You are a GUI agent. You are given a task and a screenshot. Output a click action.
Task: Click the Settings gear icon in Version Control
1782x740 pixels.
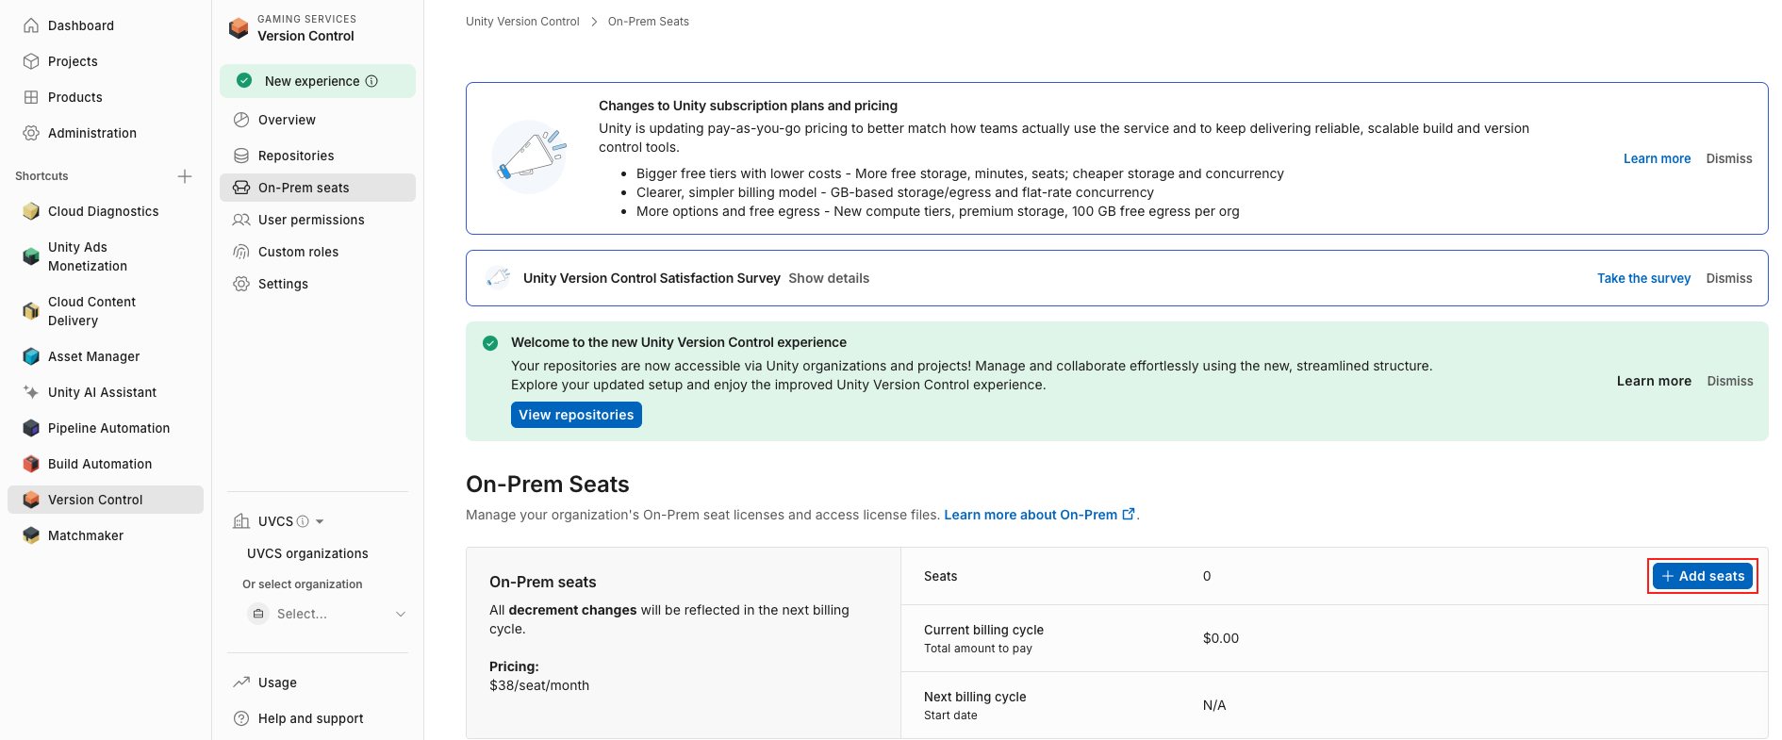[x=241, y=284]
